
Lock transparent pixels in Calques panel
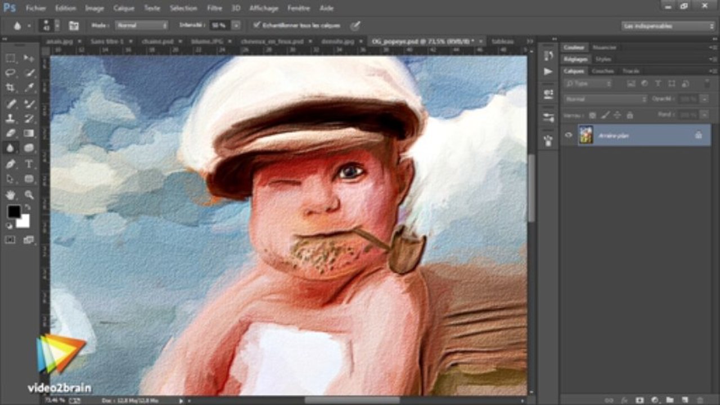coord(592,115)
